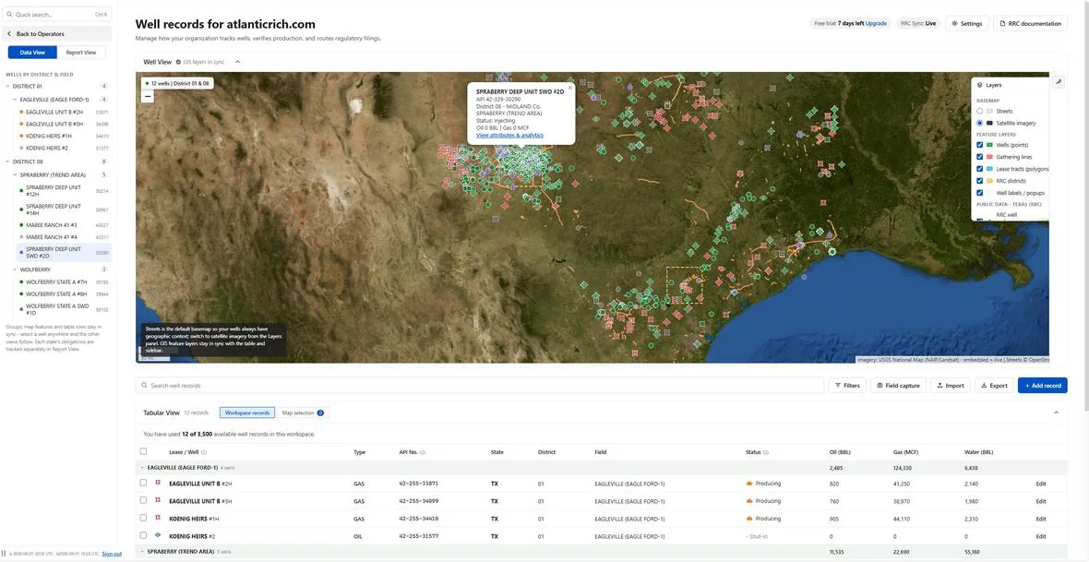Screen dimensions: 1089x562
Task: Select the Map selection tab
Action: coord(303,413)
